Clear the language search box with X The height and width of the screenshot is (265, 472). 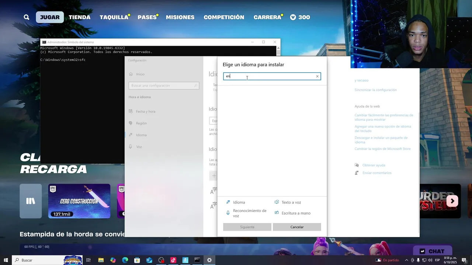coord(317,77)
